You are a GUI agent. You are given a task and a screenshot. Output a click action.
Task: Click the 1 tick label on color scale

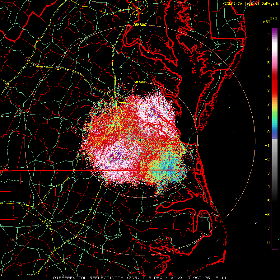tap(268, 118)
